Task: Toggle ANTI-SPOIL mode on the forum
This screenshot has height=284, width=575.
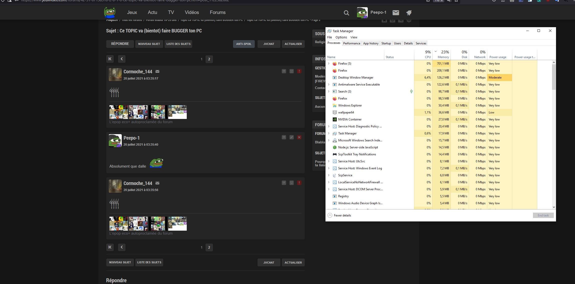Action: coord(244,44)
